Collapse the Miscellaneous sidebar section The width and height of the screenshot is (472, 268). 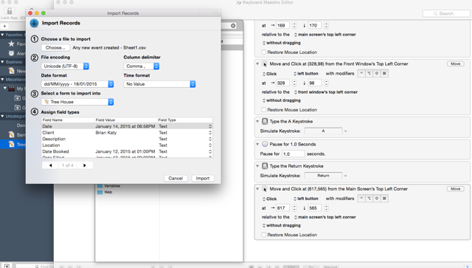2,79
